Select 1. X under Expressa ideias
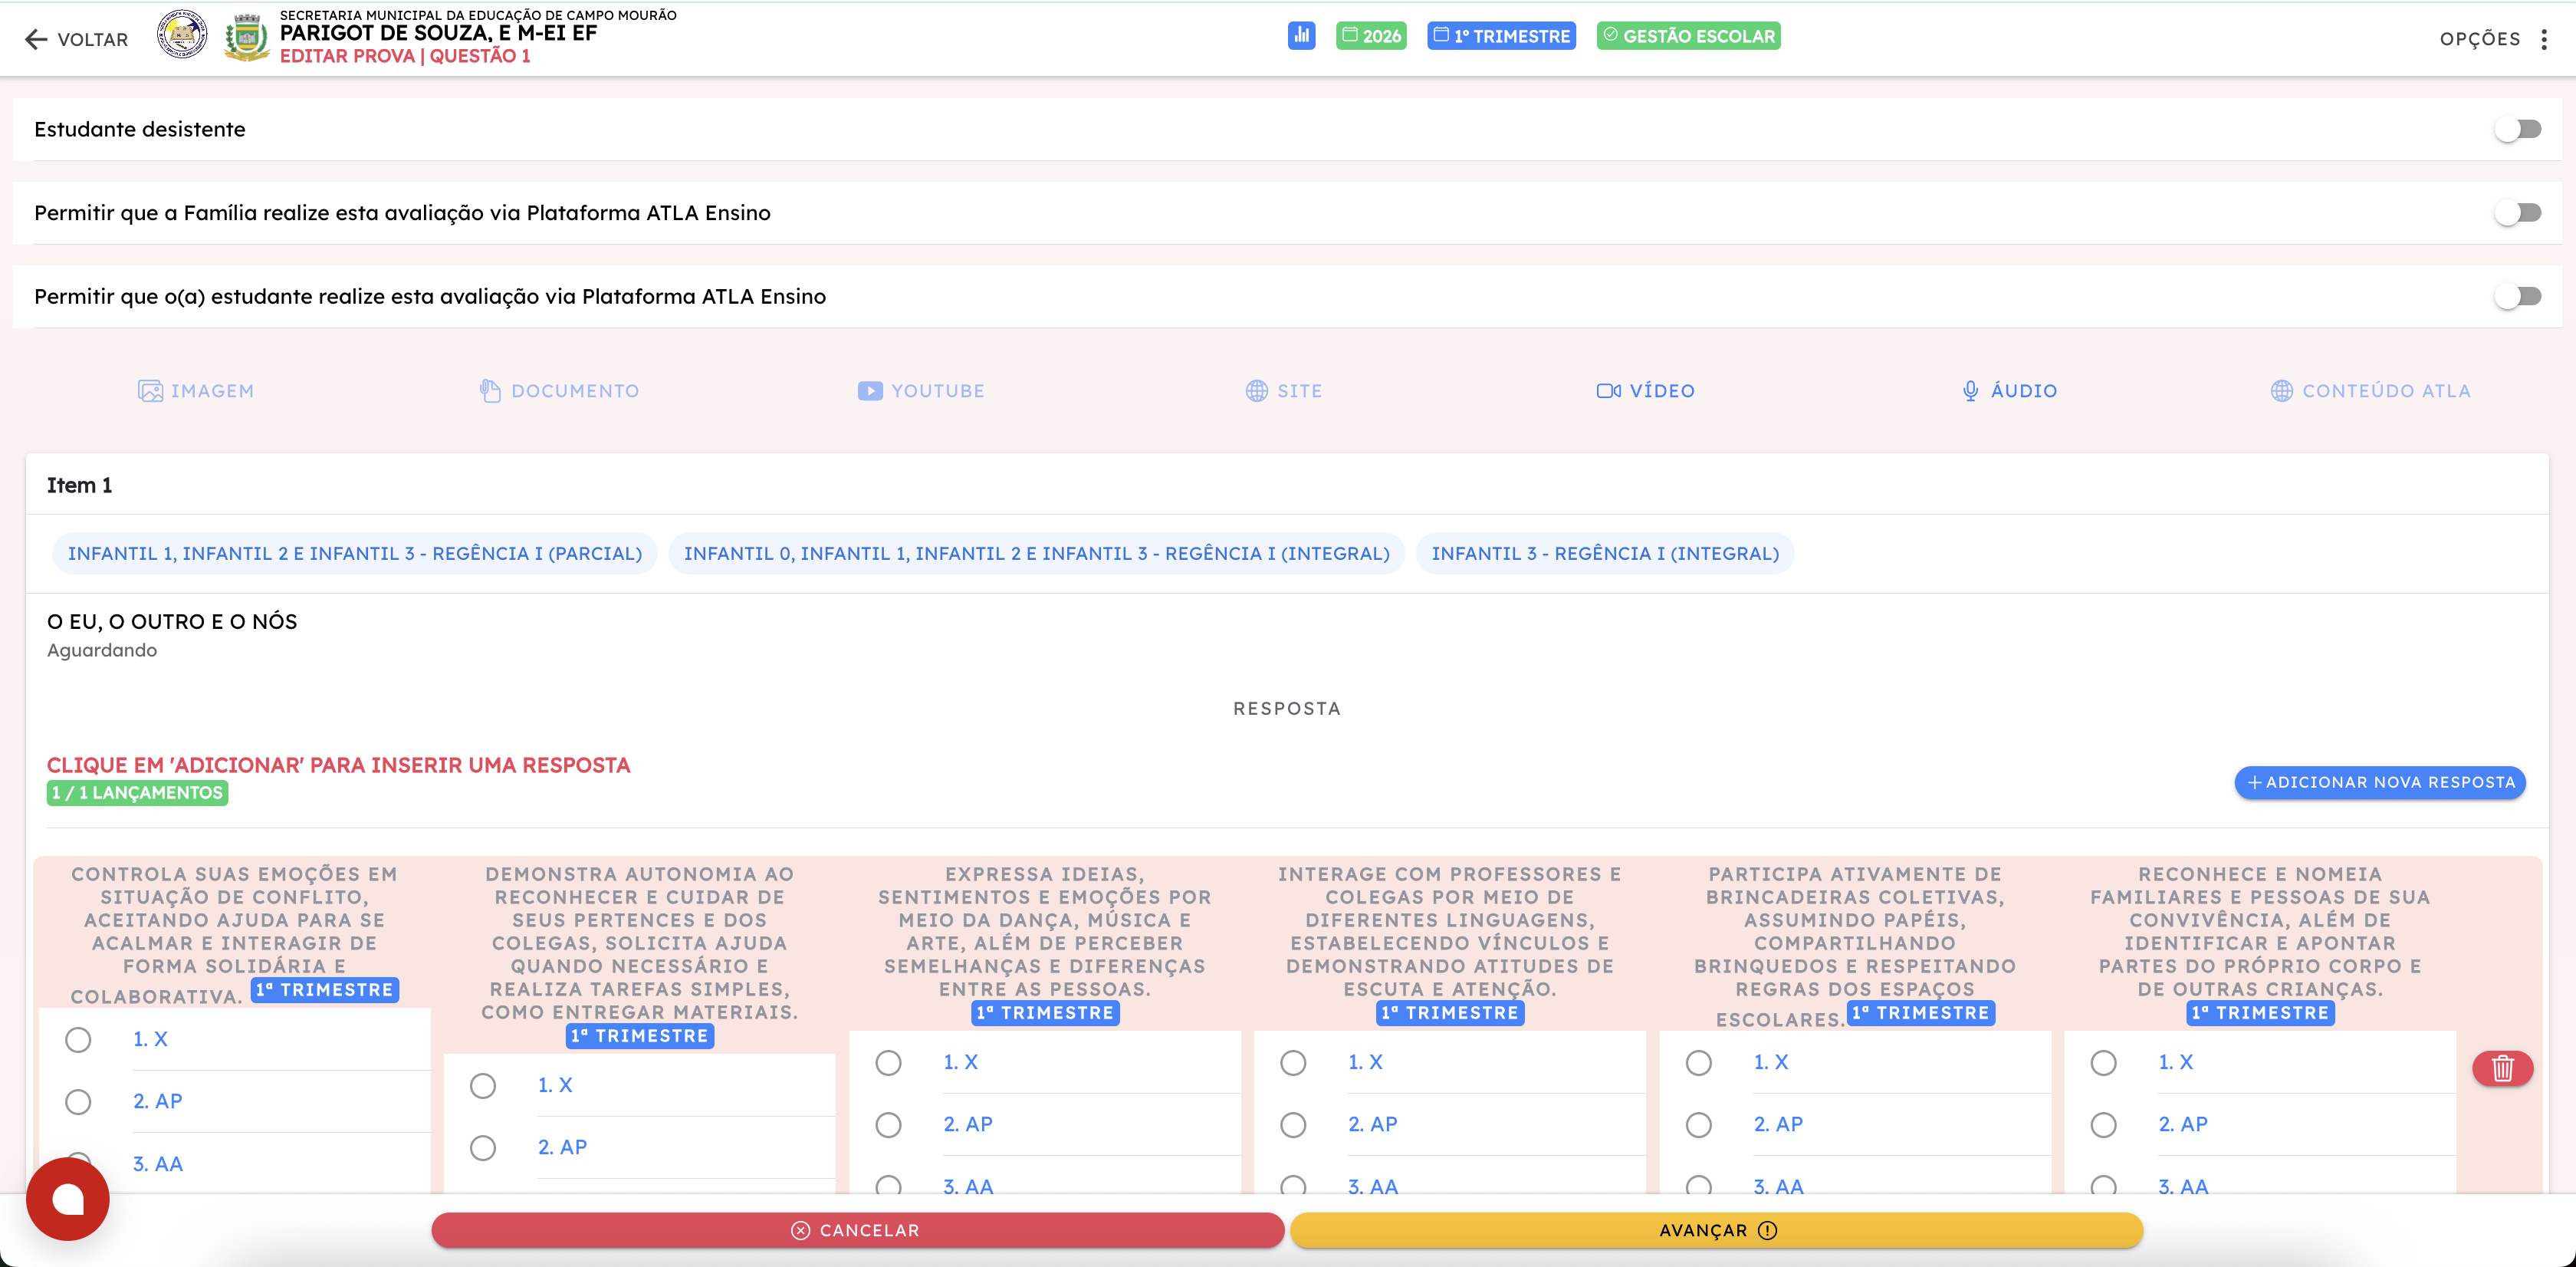2576x1267 pixels. pos(888,1063)
